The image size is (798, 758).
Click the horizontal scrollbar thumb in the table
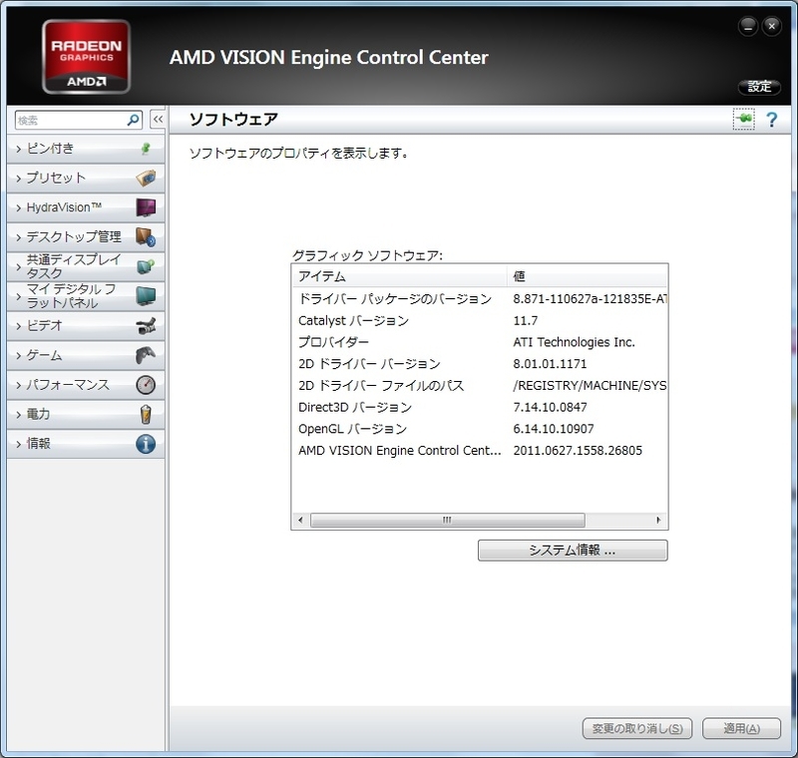pos(447,520)
